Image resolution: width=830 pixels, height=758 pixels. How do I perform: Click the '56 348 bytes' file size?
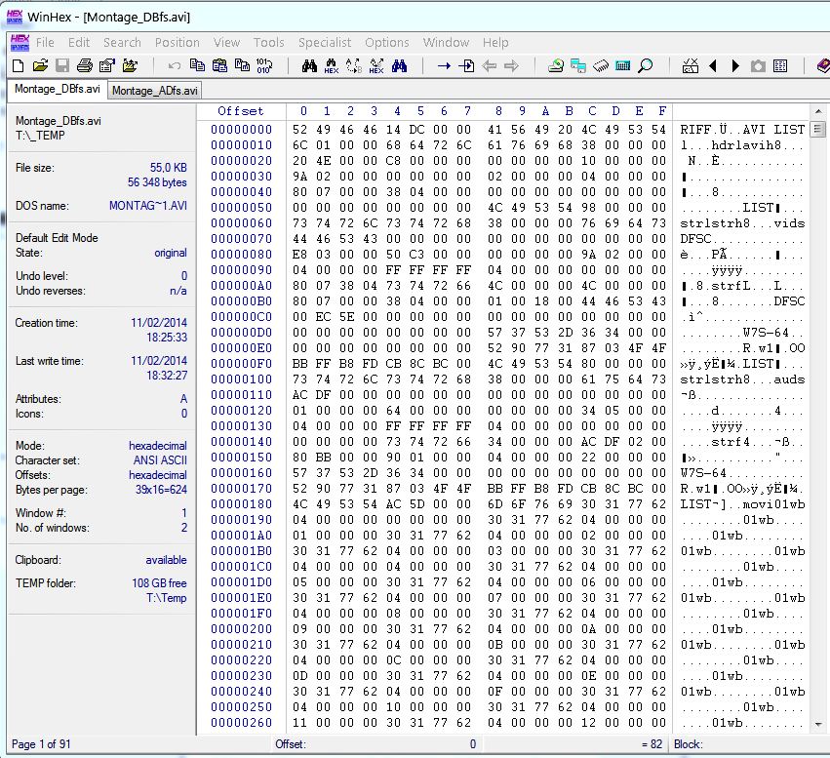click(x=157, y=182)
